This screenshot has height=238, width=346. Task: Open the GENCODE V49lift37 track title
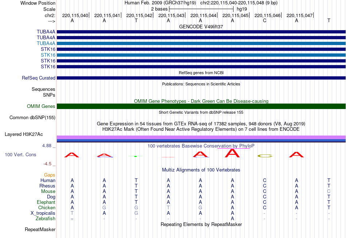tap(201, 27)
